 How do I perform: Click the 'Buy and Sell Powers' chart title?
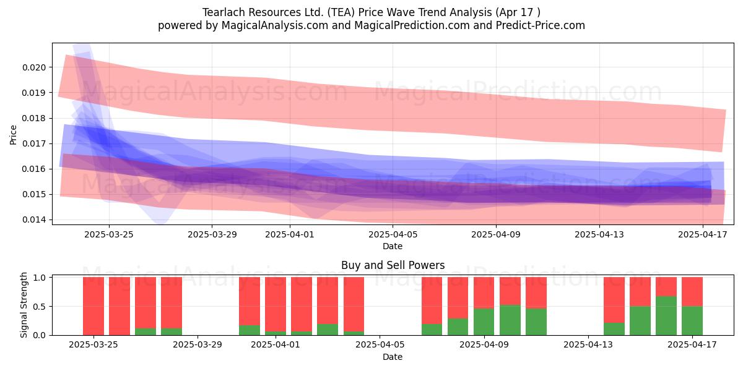tap(393, 265)
